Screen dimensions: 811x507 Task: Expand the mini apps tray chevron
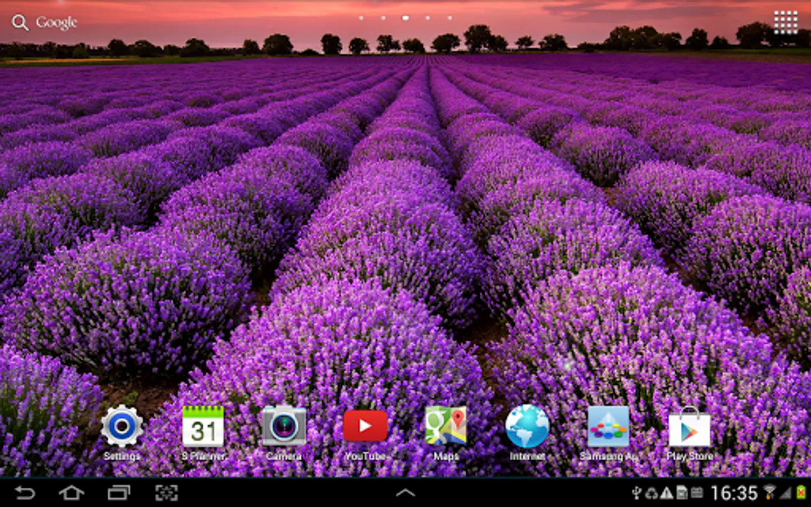click(x=405, y=493)
